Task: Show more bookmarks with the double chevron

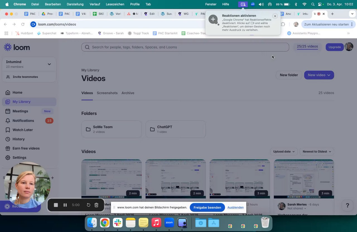Action: coord(348,33)
